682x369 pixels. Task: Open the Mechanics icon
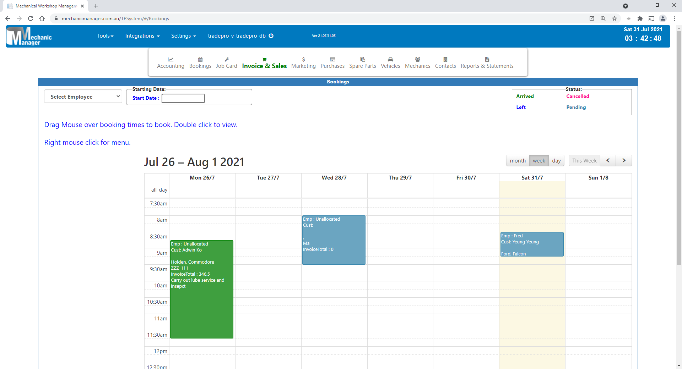[x=417, y=62]
